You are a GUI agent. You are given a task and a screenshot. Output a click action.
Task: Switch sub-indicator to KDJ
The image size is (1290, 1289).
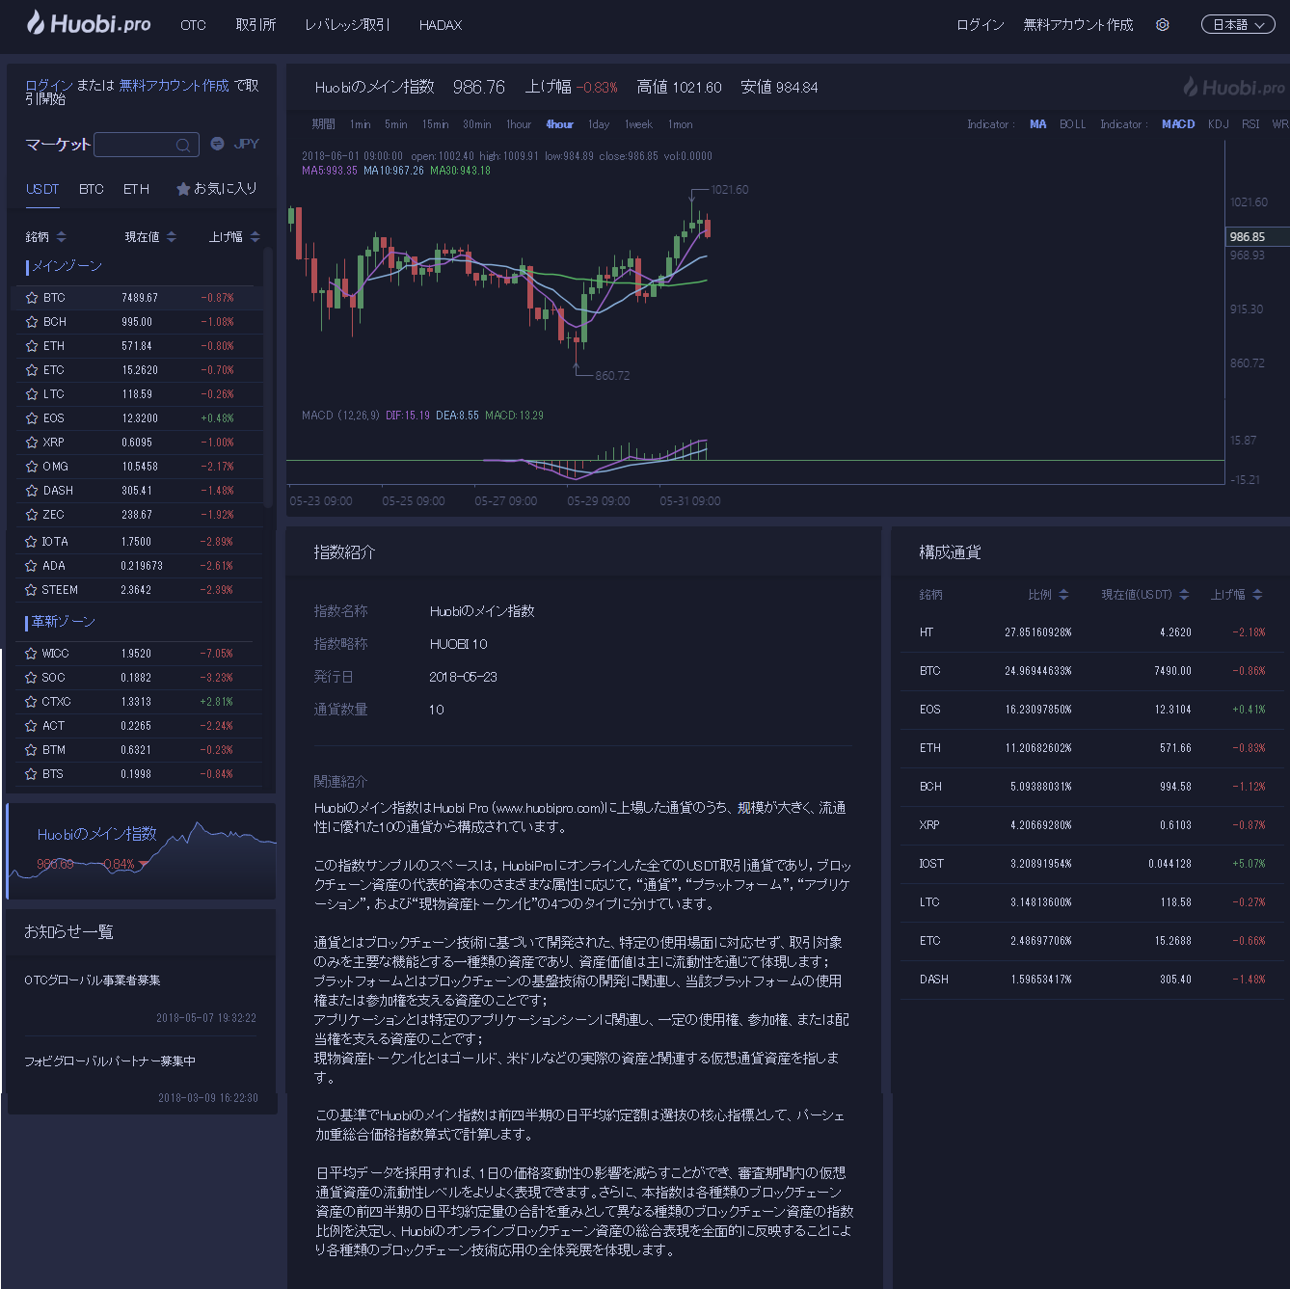click(1218, 124)
